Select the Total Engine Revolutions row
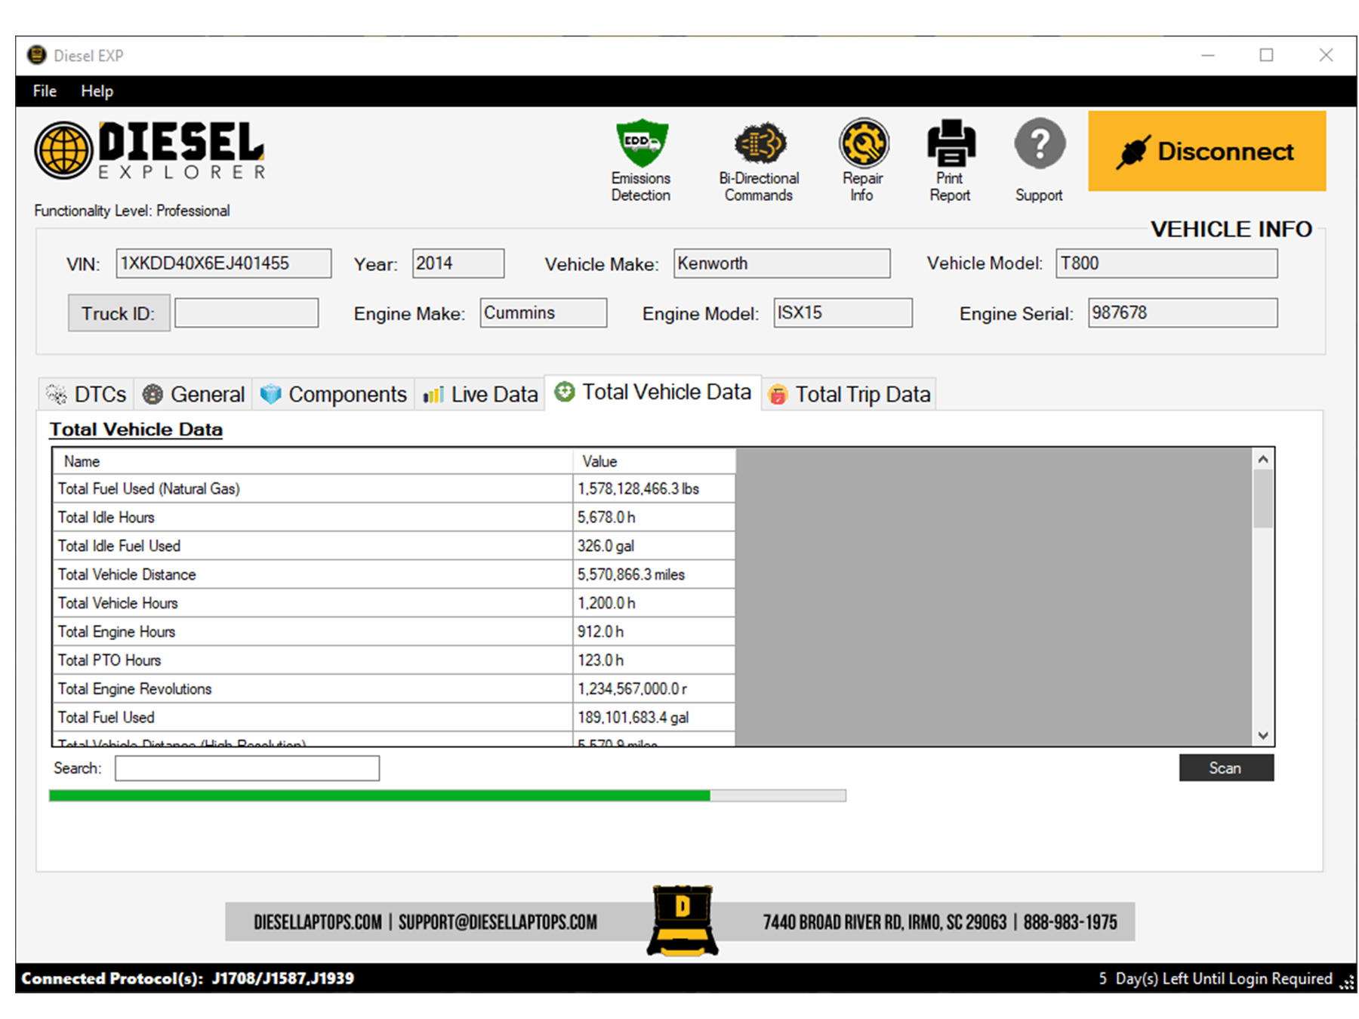 [394, 689]
